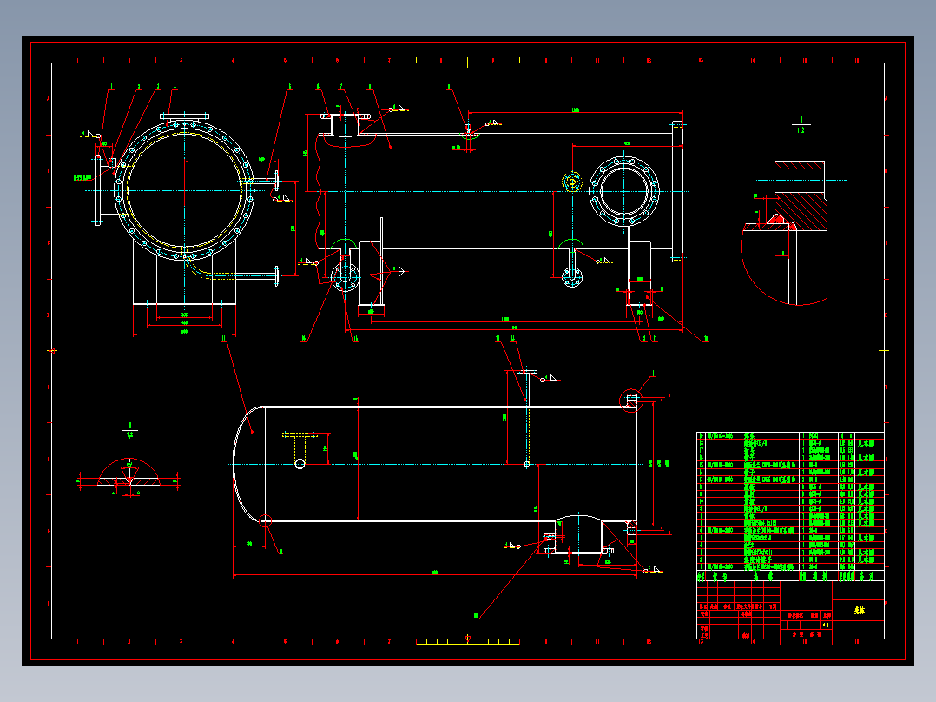Image resolution: width=936 pixels, height=702 pixels.
Task: Click the manhole dome on tank bottom
Action: tap(578, 534)
